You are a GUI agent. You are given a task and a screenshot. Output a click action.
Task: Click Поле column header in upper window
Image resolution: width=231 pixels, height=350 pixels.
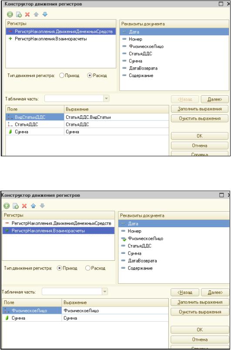point(35,109)
